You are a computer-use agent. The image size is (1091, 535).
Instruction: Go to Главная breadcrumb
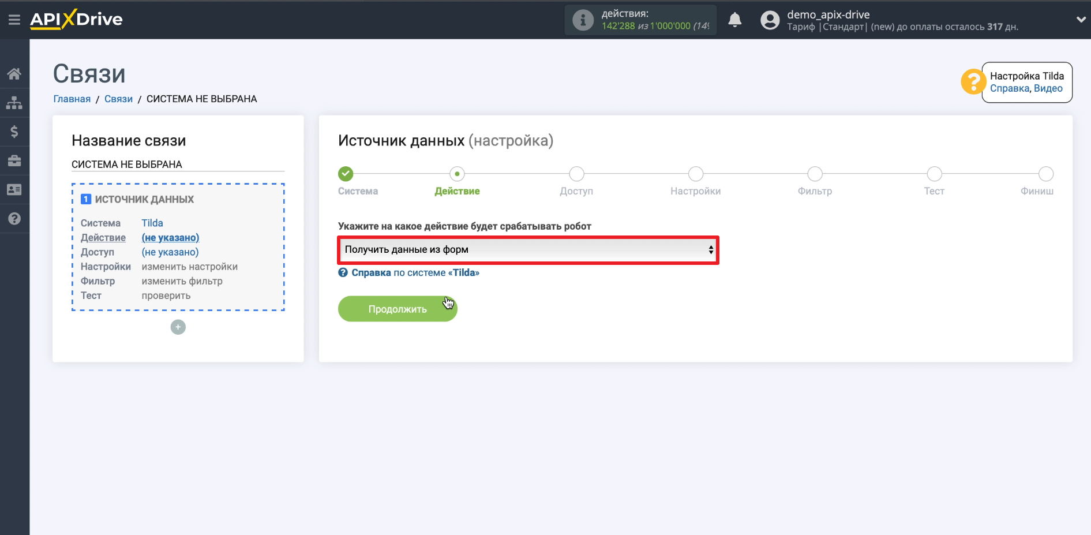[72, 99]
